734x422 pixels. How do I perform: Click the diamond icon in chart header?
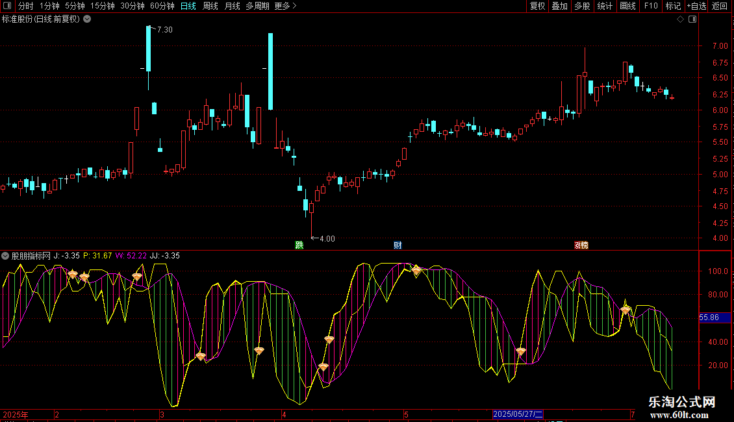click(x=681, y=19)
